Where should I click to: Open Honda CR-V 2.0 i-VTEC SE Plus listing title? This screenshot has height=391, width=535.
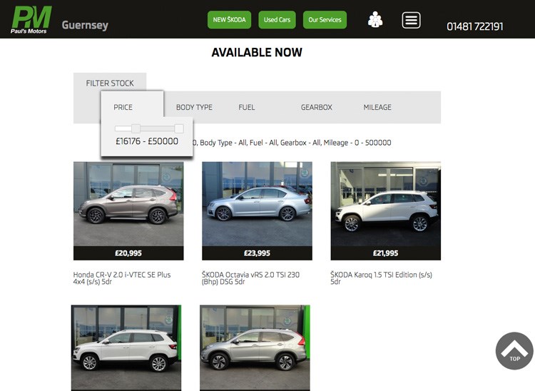[122, 278]
